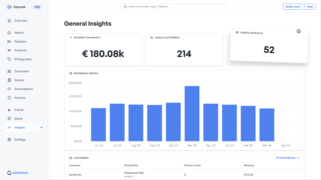The image size is (321, 180).
Task: Toggle the LIVE environment badge
Action: click(37, 7)
